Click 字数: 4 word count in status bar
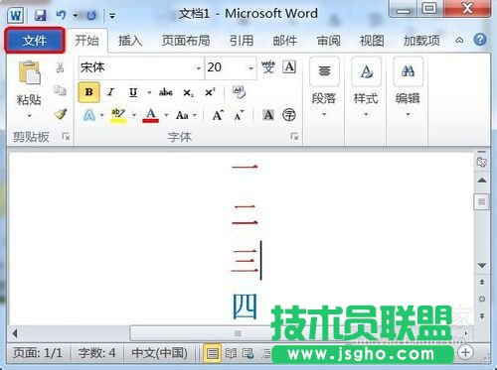The width and height of the screenshot is (497, 370). (96, 353)
